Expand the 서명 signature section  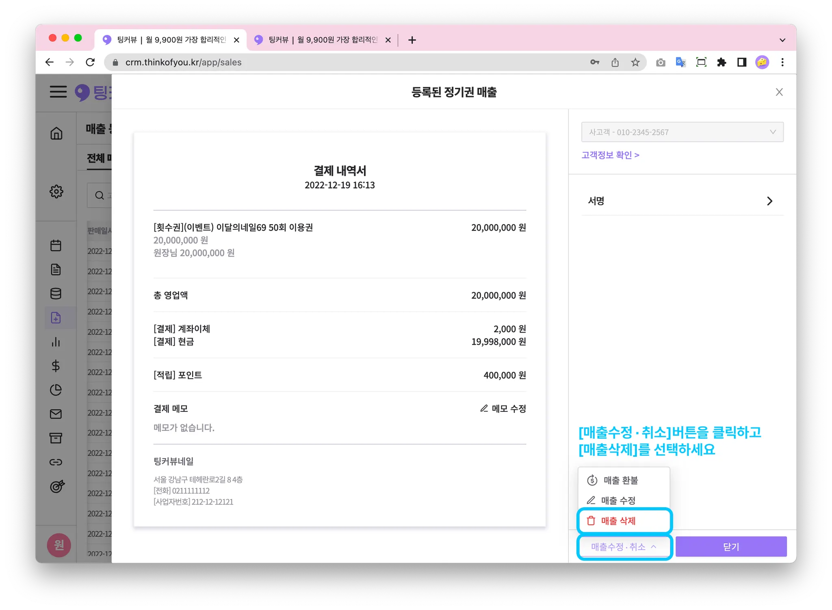pyautogui.click(x=682, y=201)
